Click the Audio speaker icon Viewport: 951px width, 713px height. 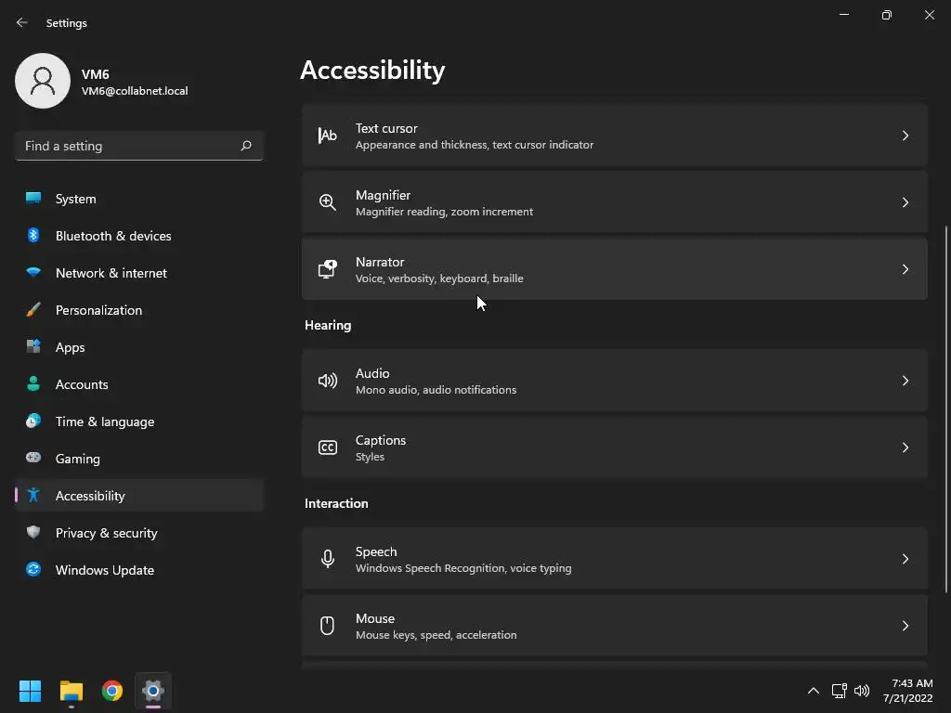(x=327, y=381)
